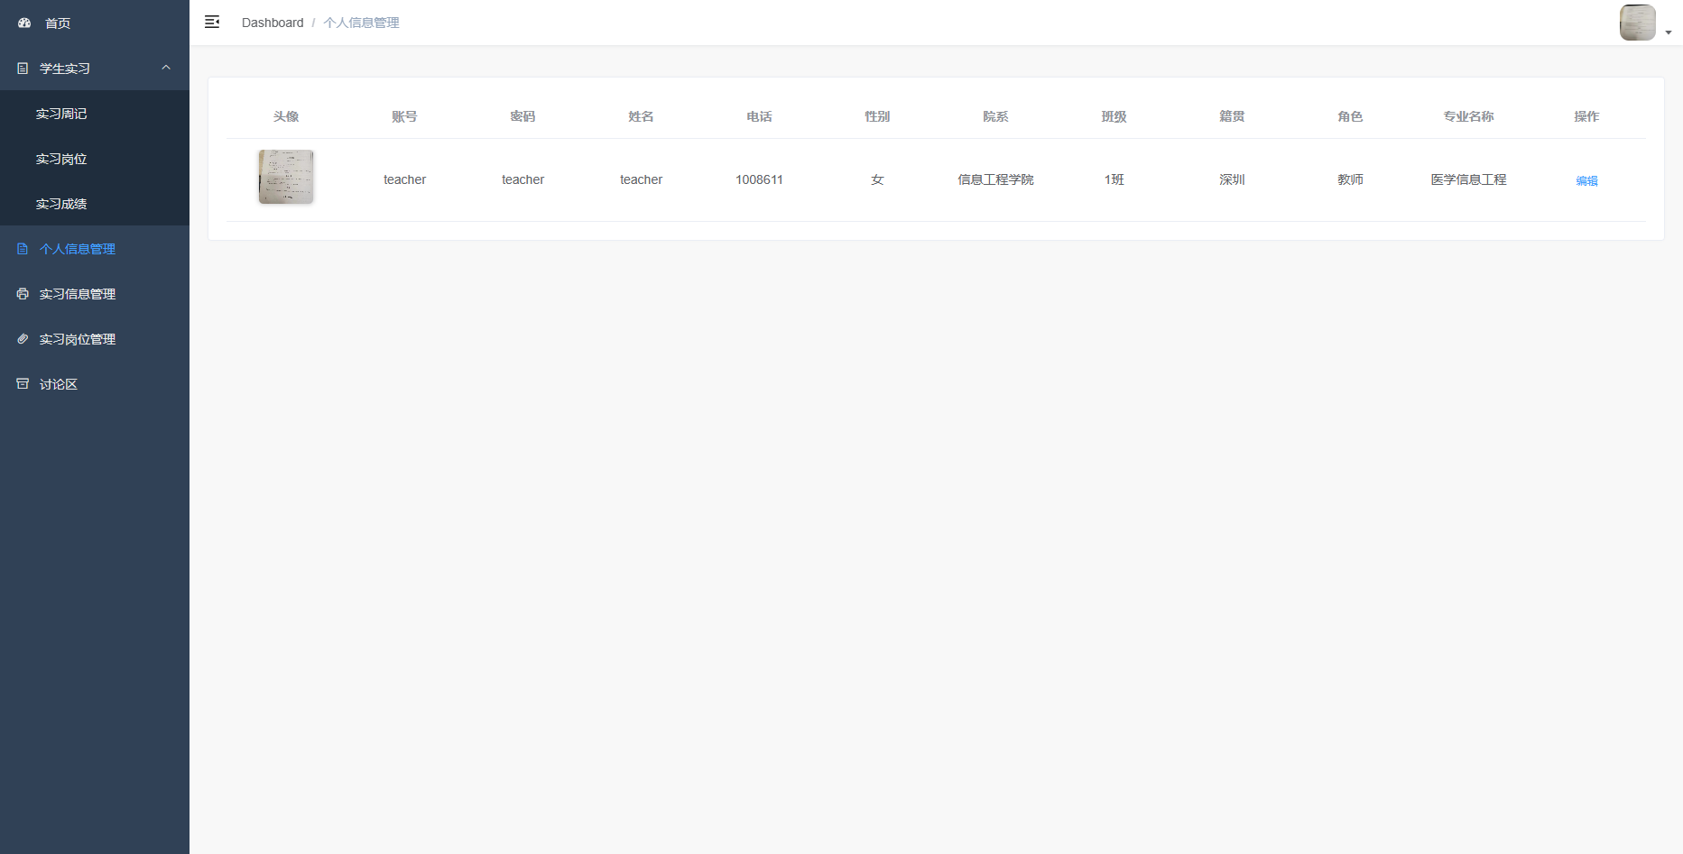Open the 讨论区 menu item
This screenshot has width=1683, height=854.
[59, 384]
